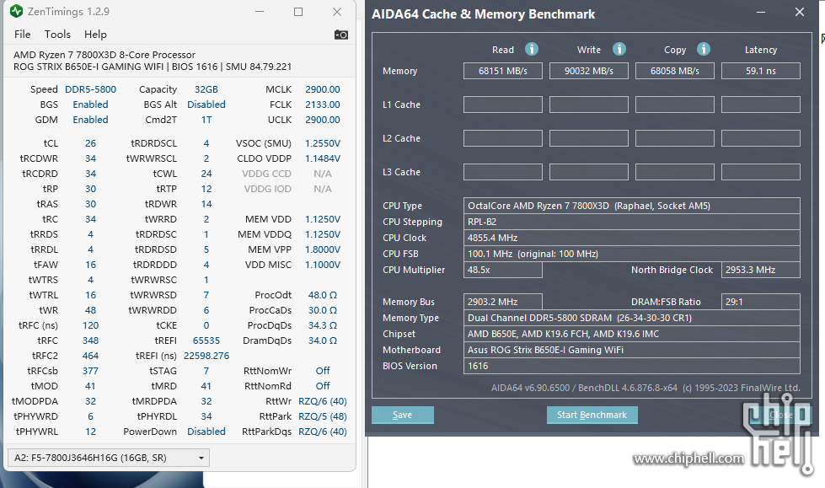The image size is (825, 488).
Task: Click the ProcOdt value 48.0 Ω
Action: (x=323, y=295)
